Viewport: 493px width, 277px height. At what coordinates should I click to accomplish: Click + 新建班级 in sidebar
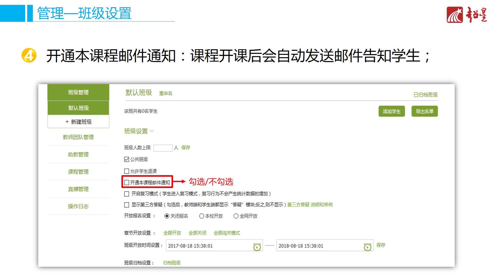(78, 122)
